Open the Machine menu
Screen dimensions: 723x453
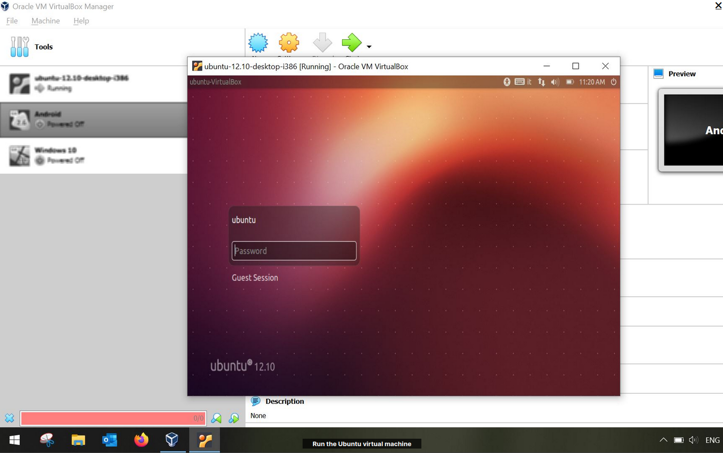coord(45,21)
